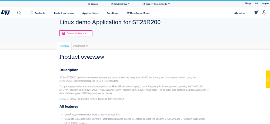Click the globe icon beside Careers

[89, 4]
